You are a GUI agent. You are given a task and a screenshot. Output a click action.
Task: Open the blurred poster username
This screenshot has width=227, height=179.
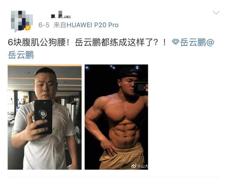(61, 15)
